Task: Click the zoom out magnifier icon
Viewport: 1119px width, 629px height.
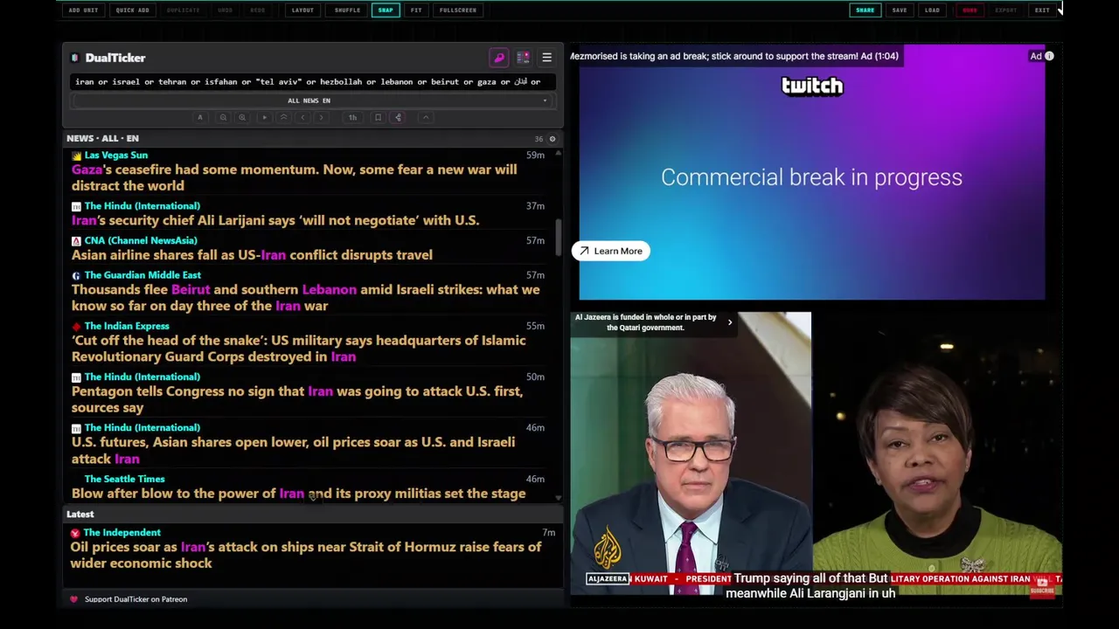Action: pos(223,117)
